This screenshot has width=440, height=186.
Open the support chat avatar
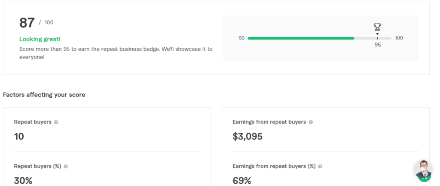click(424, 170)
